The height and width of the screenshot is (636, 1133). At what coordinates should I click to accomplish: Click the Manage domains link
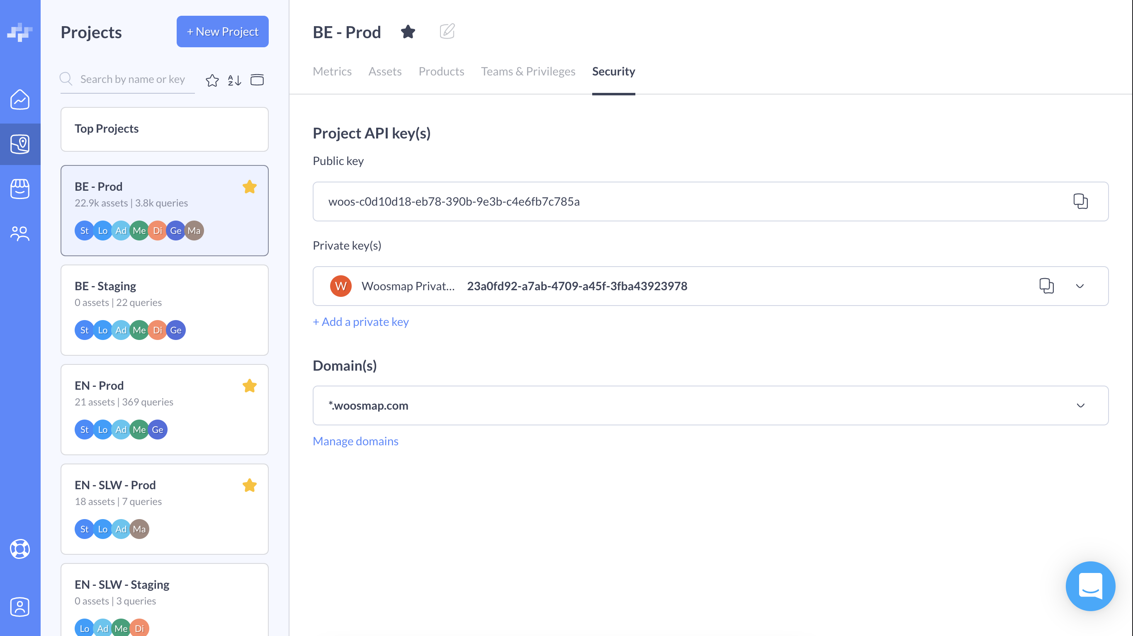click(355, 441)
